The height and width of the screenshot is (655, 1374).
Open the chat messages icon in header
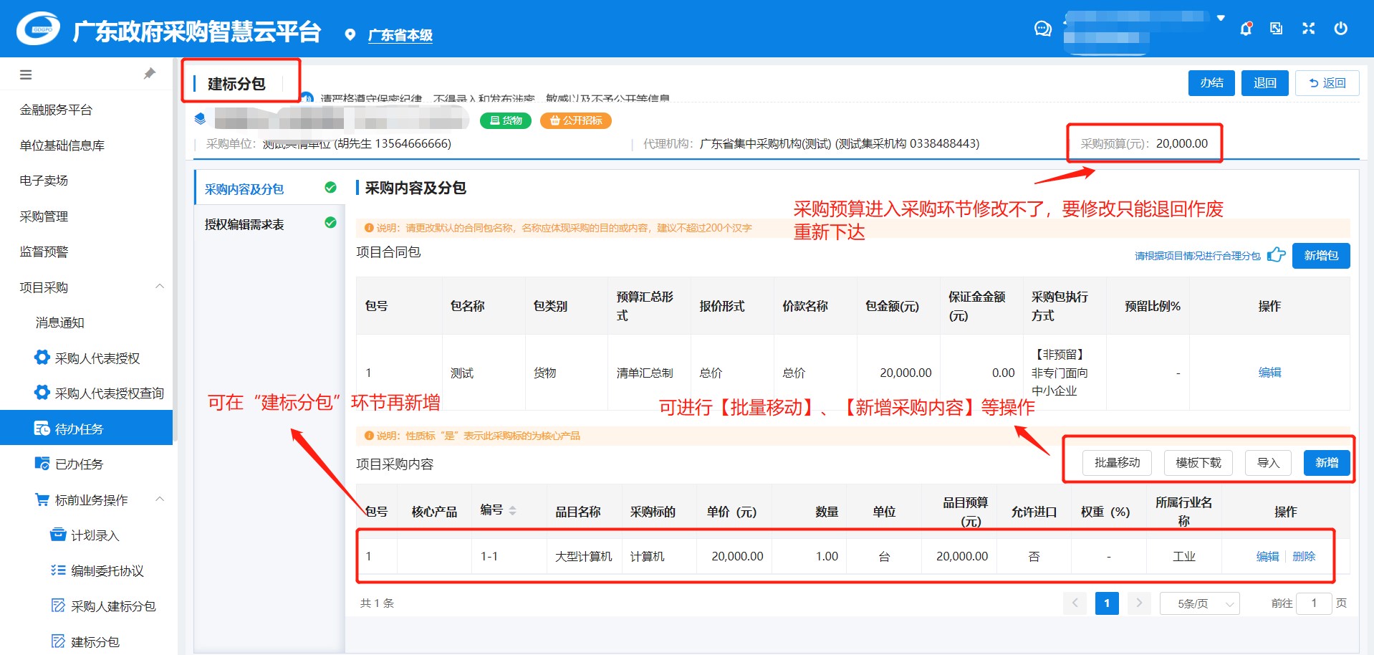[x=1042, y=29]
